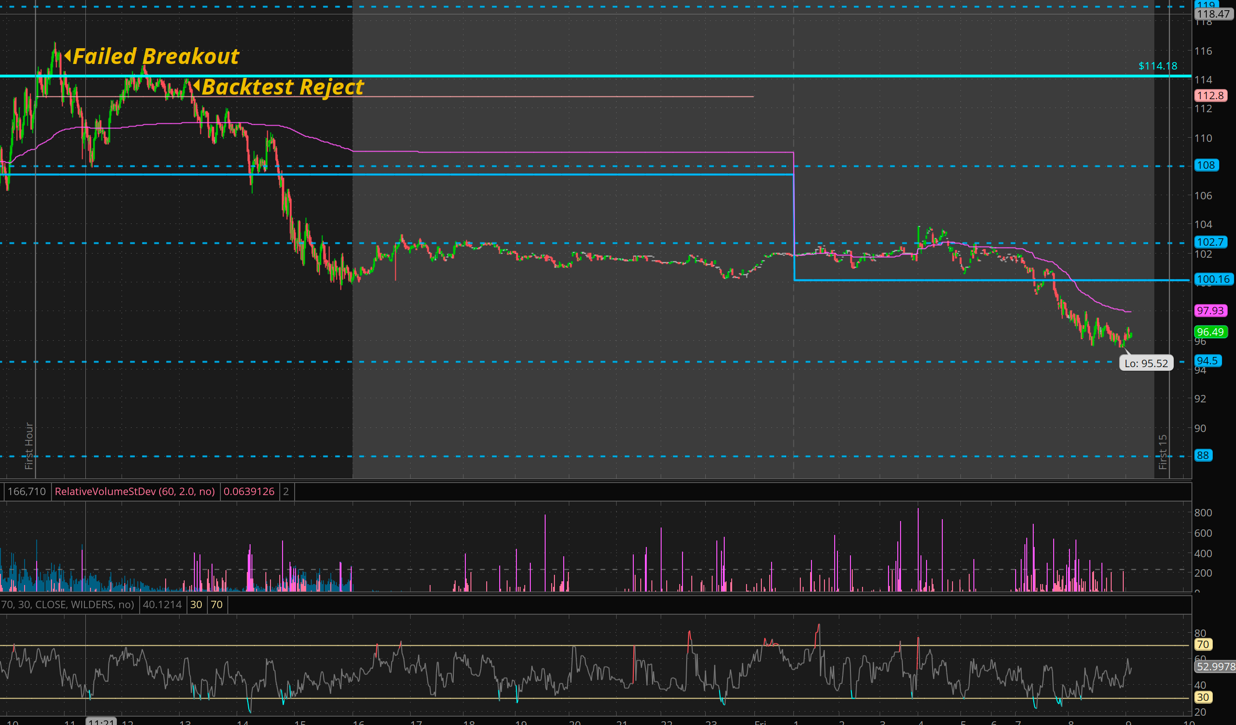Select the green 96.49 last price bubble
This screenshot has width=1236, height=725.
click(x=1210, y=332)
